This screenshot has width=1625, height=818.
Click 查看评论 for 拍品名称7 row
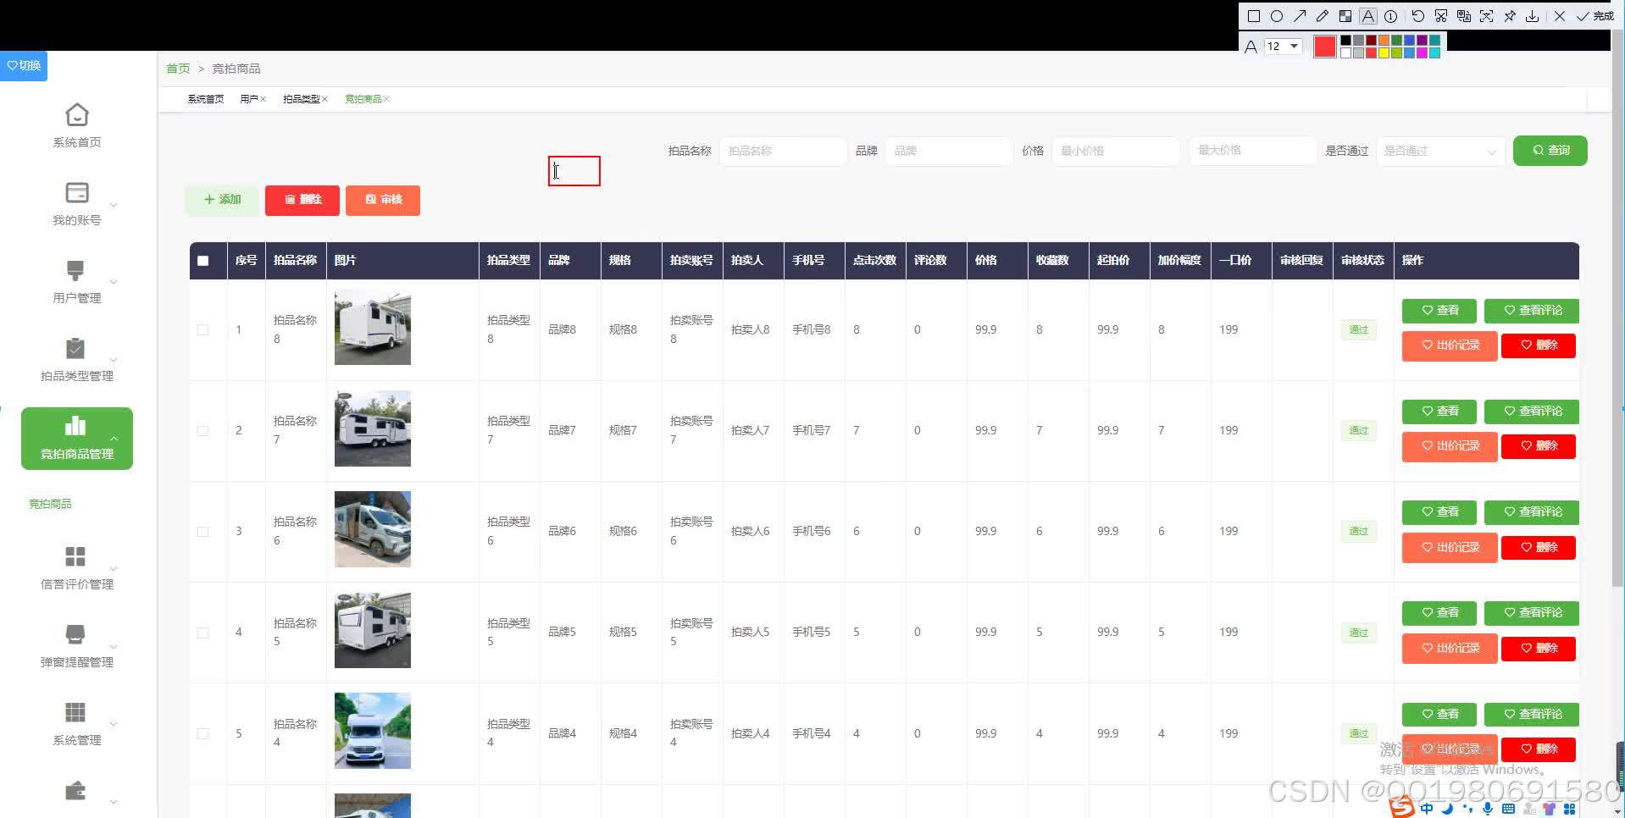[x=1532, y=412]
